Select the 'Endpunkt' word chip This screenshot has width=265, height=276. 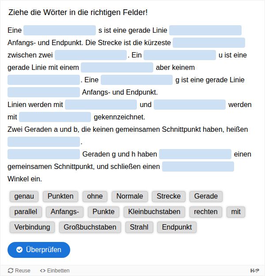click(177, 227)
